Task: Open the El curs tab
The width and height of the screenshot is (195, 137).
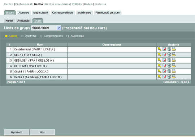Action: point(10,13)
